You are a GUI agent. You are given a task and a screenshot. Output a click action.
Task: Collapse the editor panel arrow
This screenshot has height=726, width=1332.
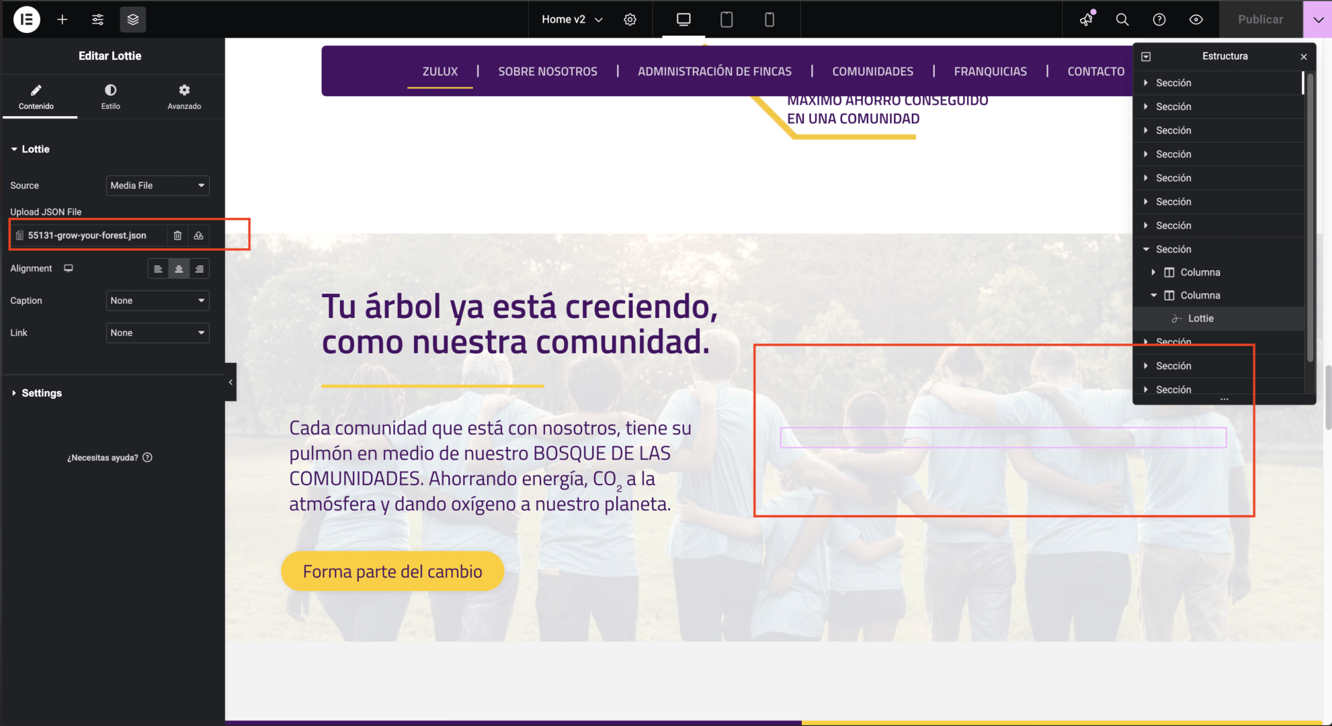tap(231, 382)
